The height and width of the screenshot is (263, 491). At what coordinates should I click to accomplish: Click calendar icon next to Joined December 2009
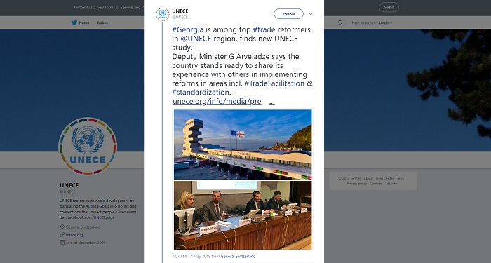[x=62, y=243]
